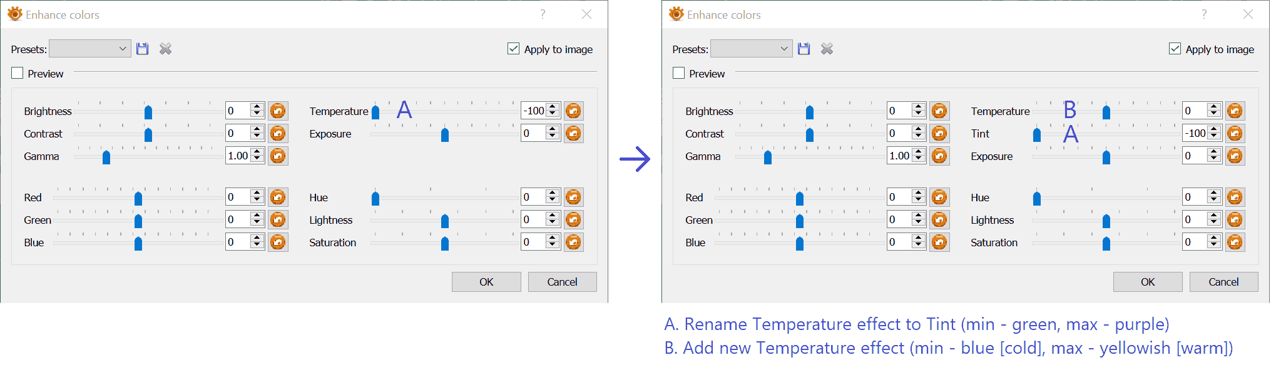Reset Gamma in the left dialog
Screen dimensions: 1271x365
pyautogui.click(x=278, y=156)
